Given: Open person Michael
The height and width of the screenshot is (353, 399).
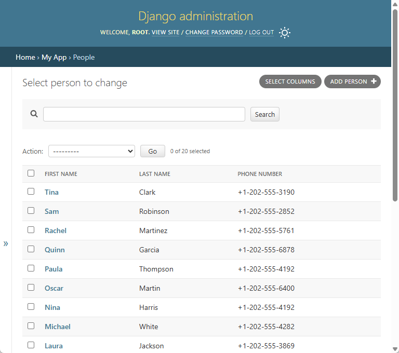Looking at the screenshot, I should click(58, 327).
